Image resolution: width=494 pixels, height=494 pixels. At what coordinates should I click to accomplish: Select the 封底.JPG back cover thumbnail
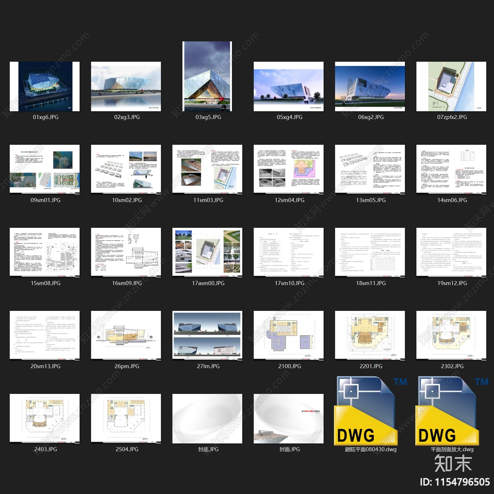(207, 419)
